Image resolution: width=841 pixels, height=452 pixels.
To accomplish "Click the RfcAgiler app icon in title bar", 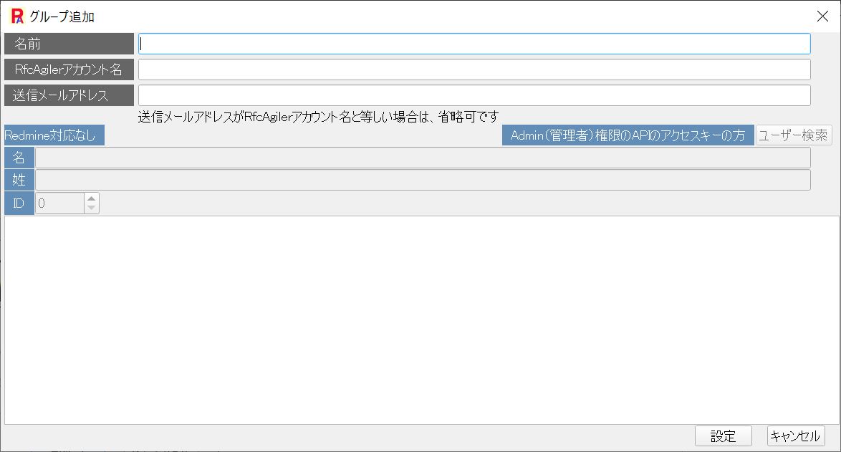I will (17, 16).
